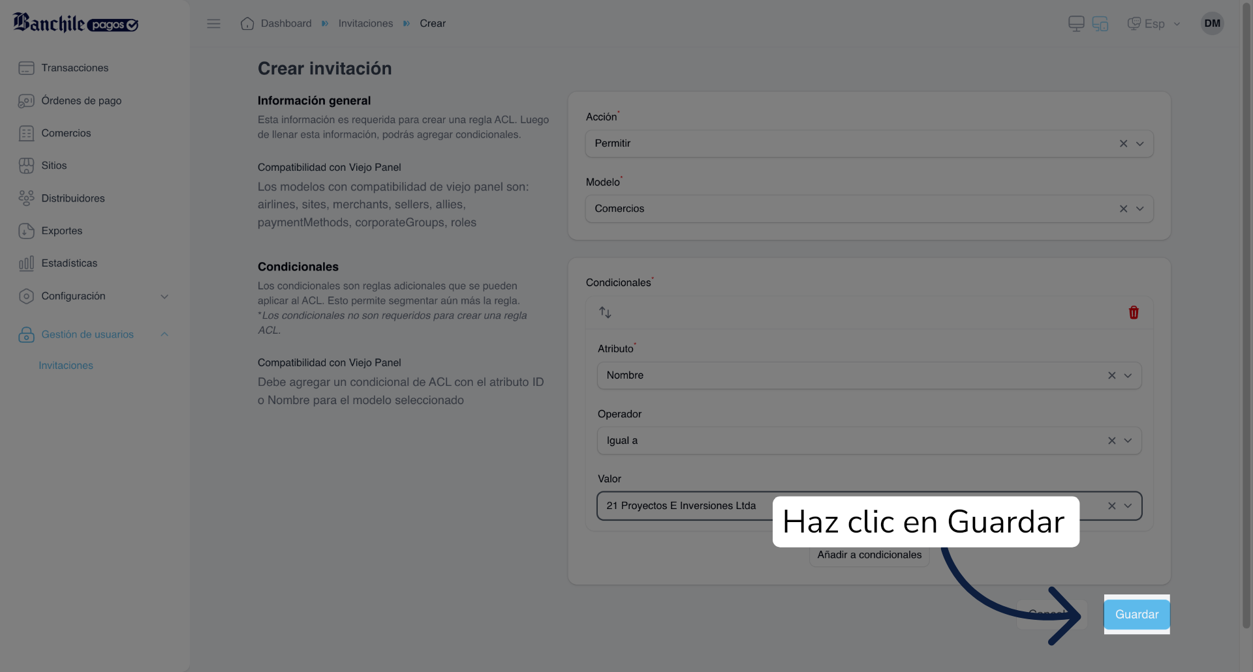
Task: Click the Transacciones card icon
Action: pos(26,68)
